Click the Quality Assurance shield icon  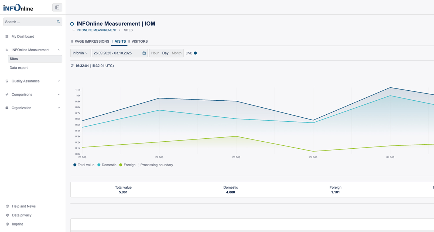click(x=7, y=81)
